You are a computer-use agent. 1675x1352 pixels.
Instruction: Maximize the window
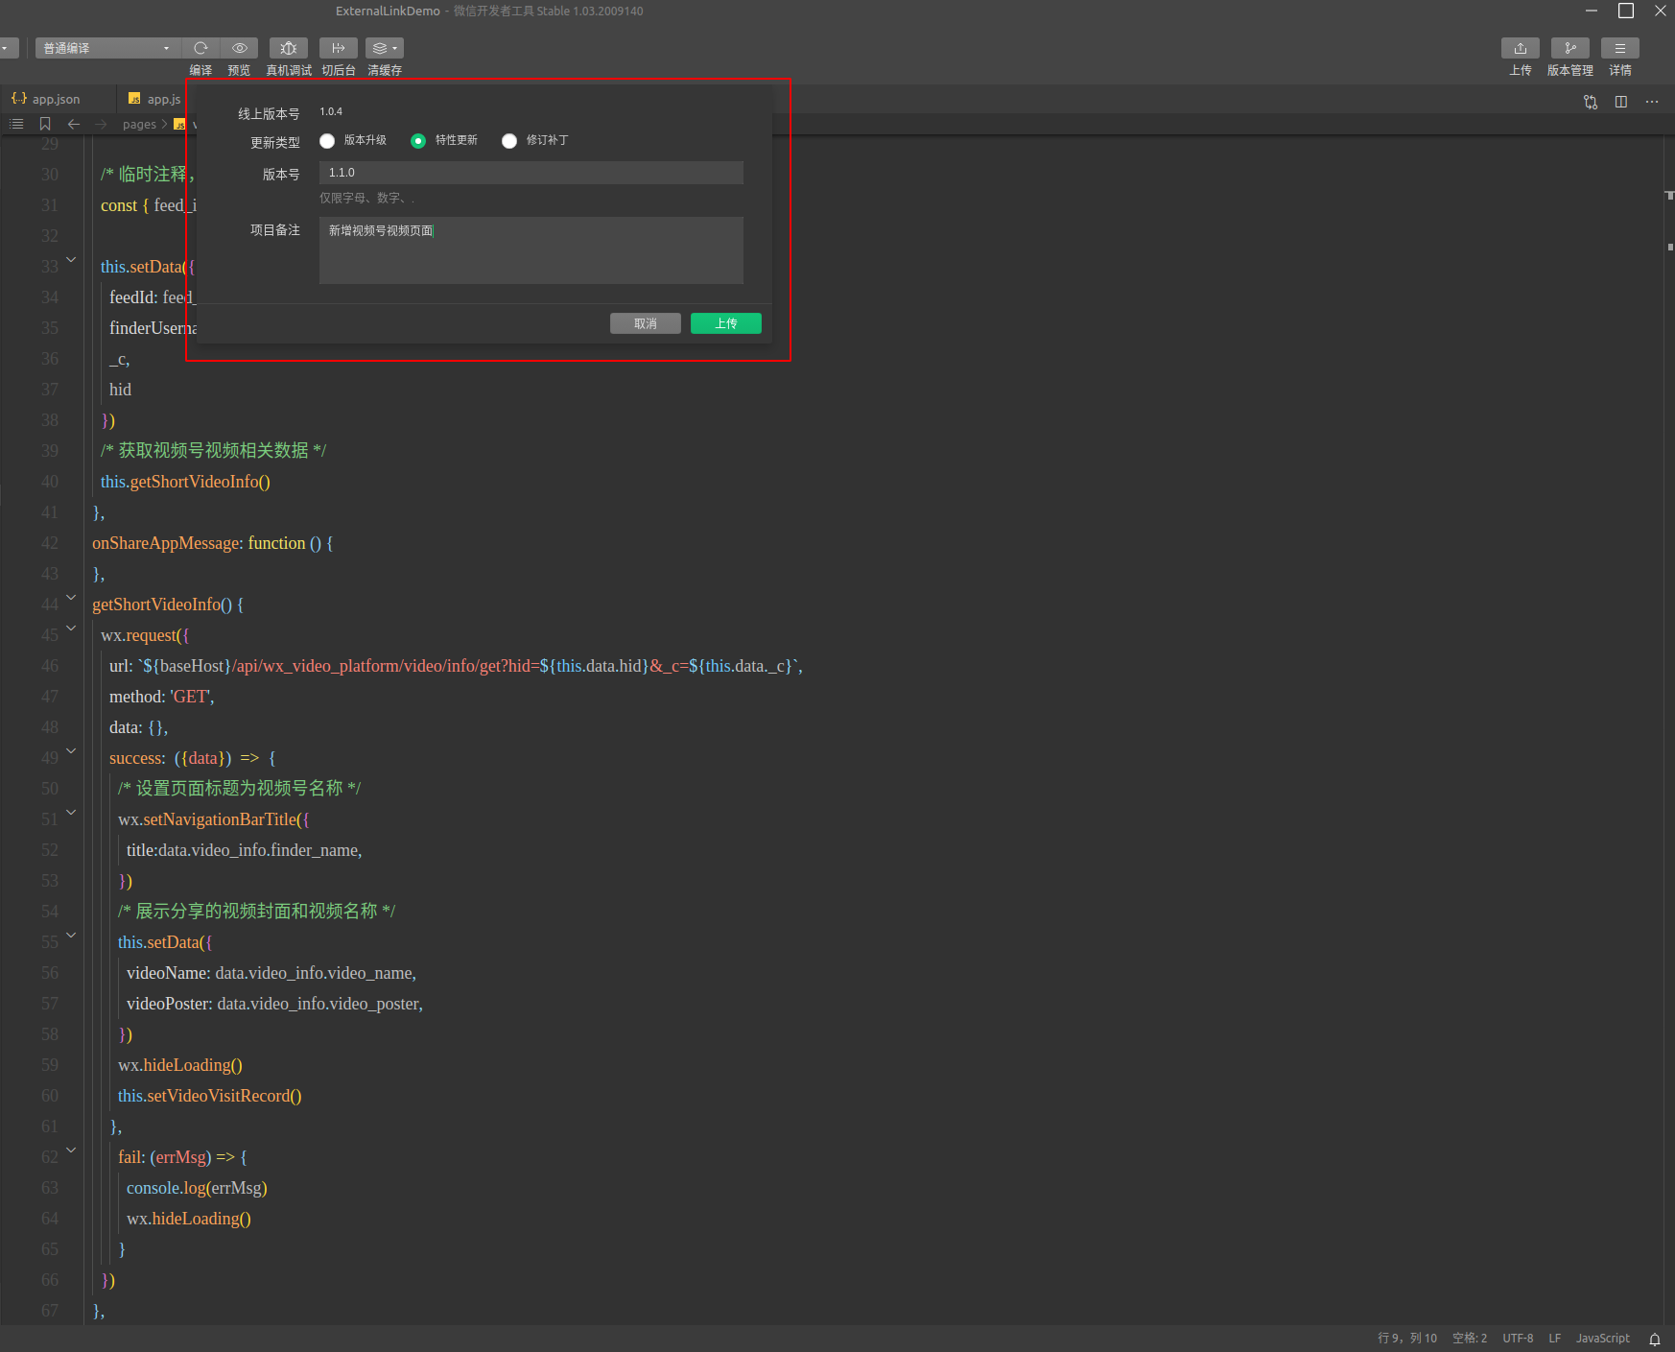click(x=1626, y=11)
